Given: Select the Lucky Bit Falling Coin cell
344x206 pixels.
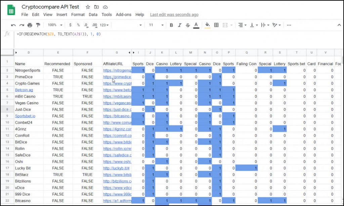Looking at the screenshot, I should pos(246,168).
